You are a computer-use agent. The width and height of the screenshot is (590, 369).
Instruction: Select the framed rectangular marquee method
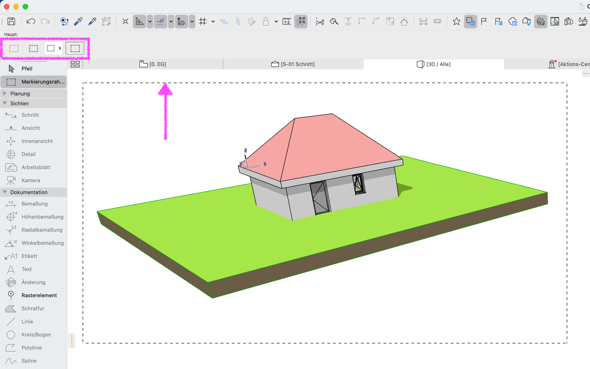click(75, 48)
